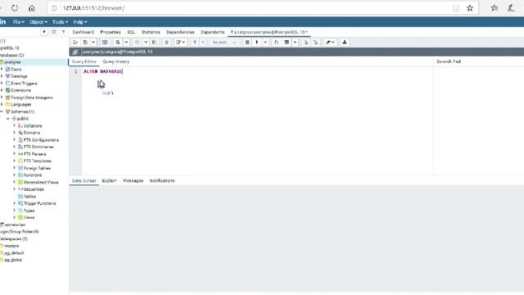
Task: Click the Rollback transaction icon
Action: tap(315, 43)
